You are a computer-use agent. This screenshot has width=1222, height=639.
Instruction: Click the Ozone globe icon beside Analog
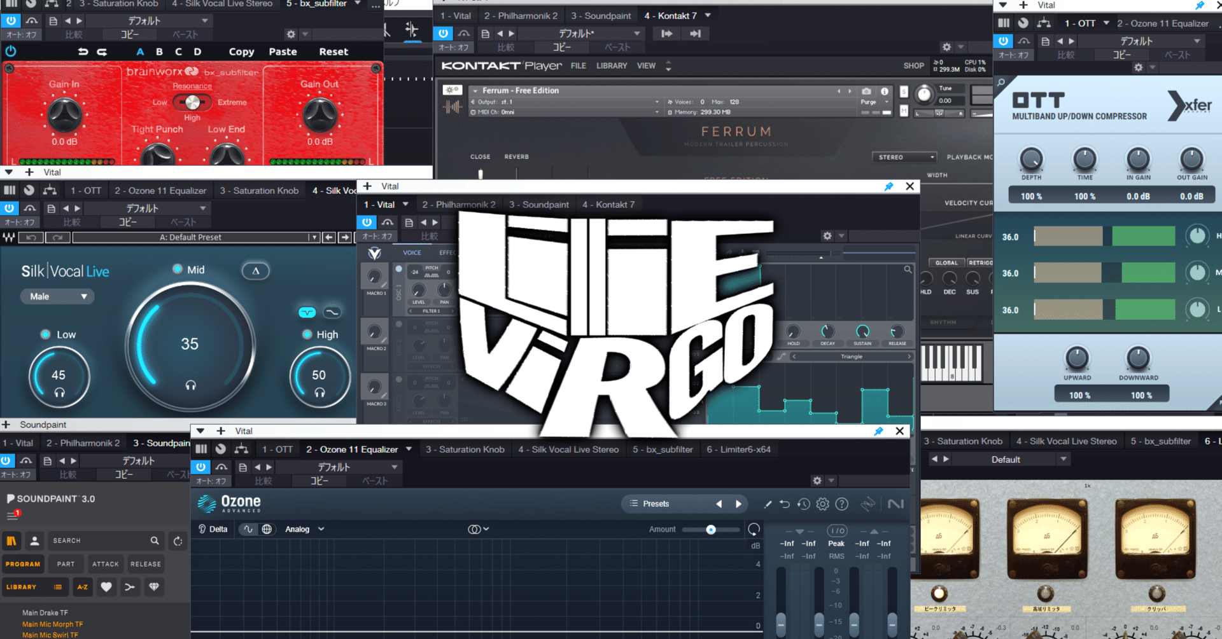click(267, 529)
